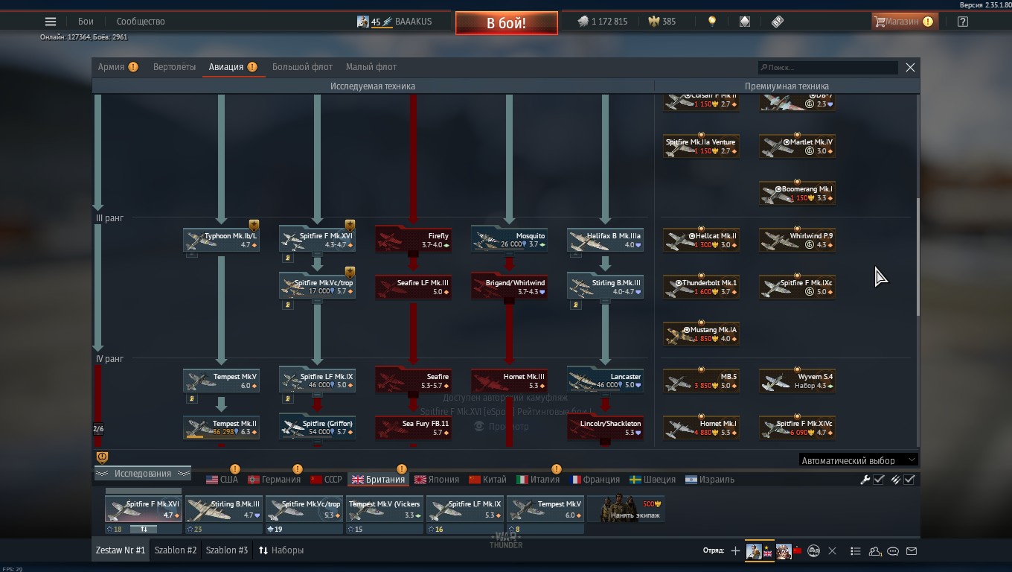Select premium Whirlwind P.9 card
Viewport: 1012px width, 572px height.
(x=797, y=240)
